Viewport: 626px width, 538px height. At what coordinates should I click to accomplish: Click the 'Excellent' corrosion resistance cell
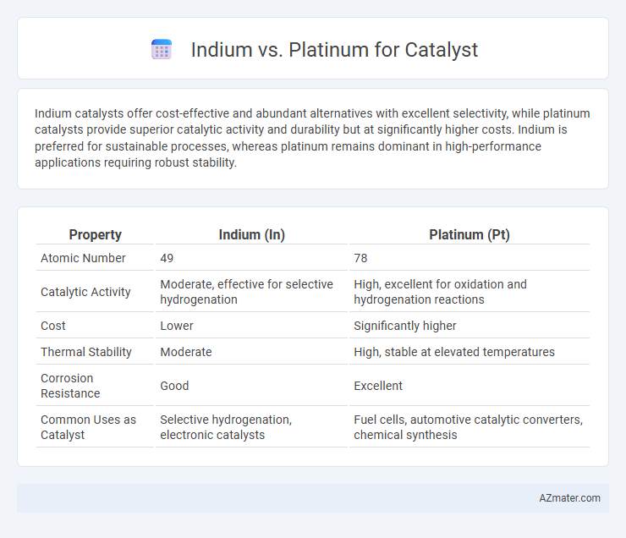pos(377,386)
